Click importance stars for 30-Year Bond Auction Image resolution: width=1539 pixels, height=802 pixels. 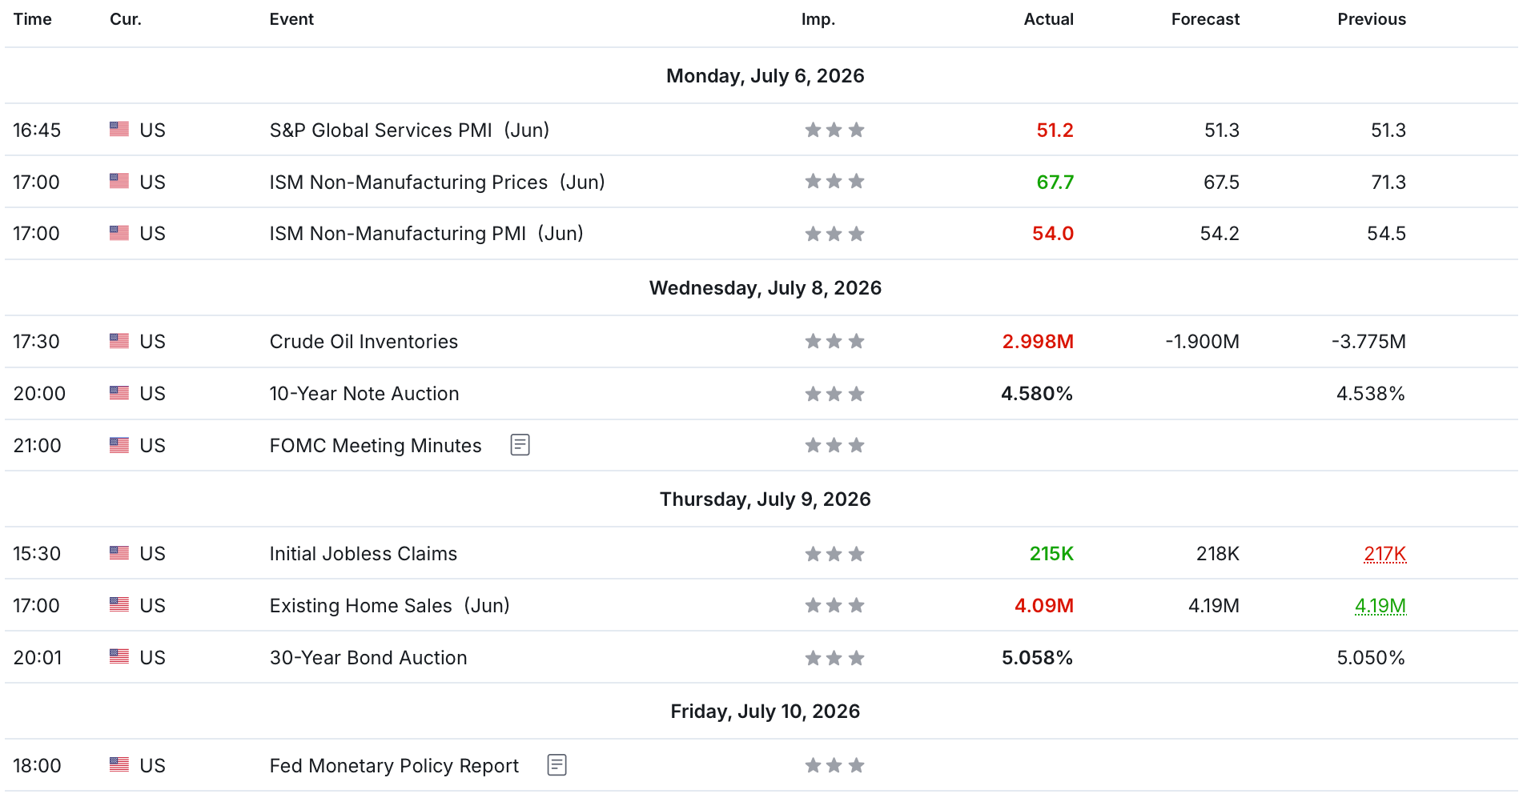[x=834, y=658]
